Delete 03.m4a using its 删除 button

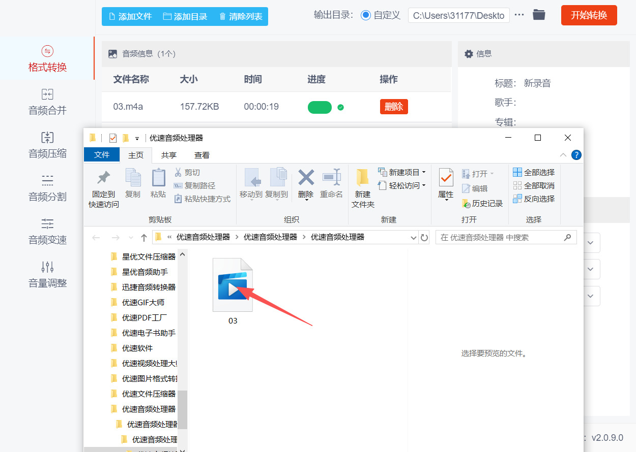pyautogui.click(x=394, y=107)
